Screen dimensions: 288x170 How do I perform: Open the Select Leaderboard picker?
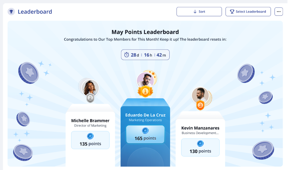[248, 12]
